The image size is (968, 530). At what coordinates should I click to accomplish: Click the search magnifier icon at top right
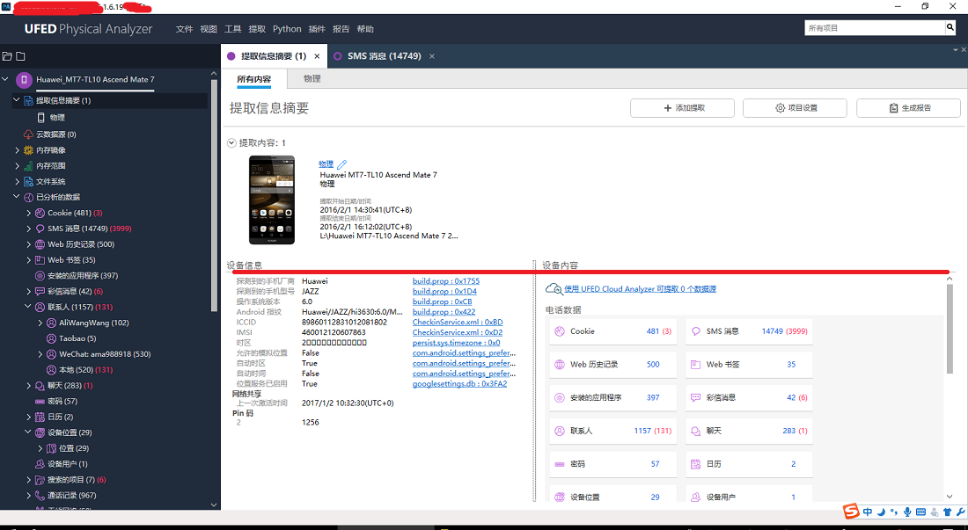950,28
